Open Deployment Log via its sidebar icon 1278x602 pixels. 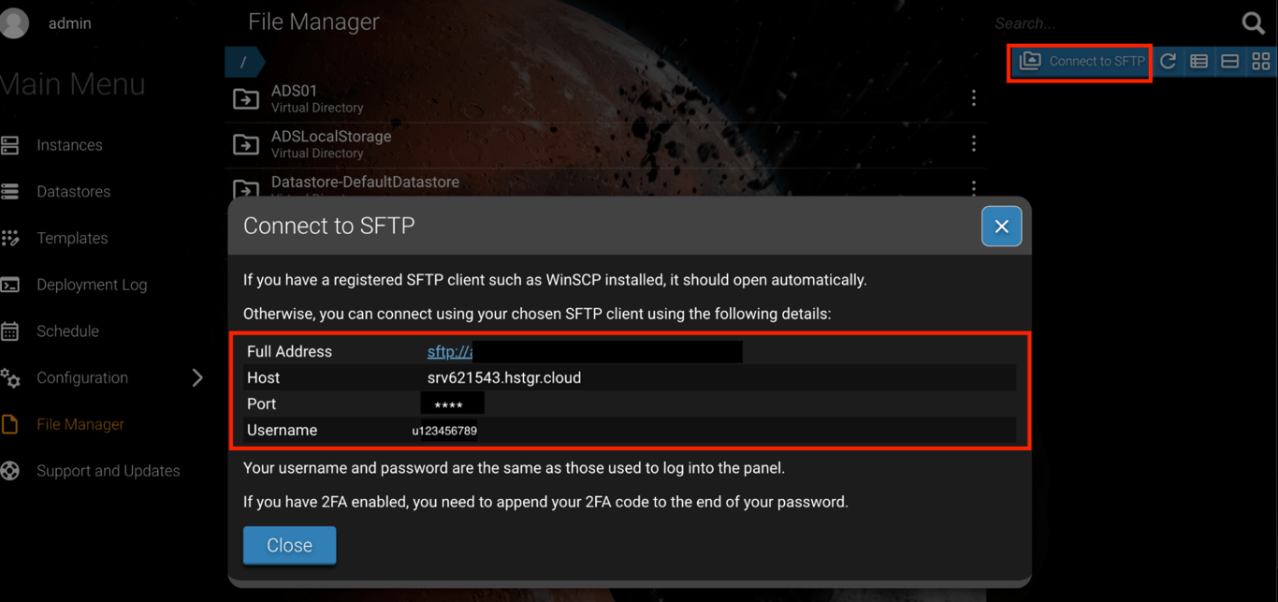pyautogui.click(x=12, y=285)
